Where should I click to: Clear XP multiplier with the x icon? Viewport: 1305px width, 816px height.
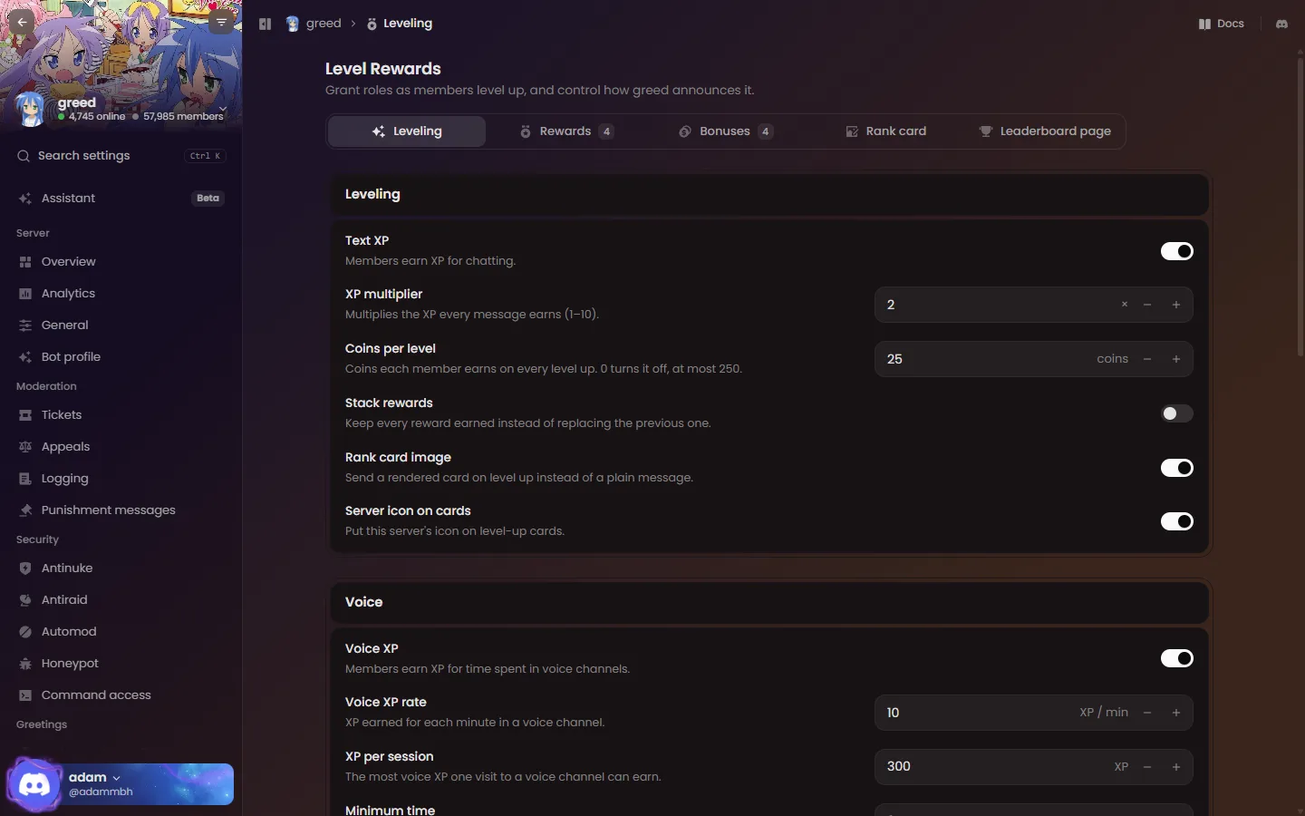[x=1125, y=305]
